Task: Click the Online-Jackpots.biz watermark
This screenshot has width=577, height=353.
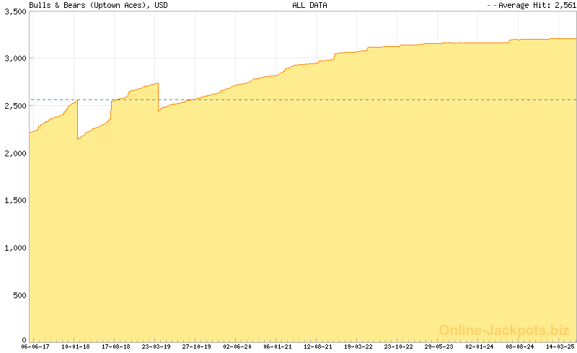Action: [503, 330]
